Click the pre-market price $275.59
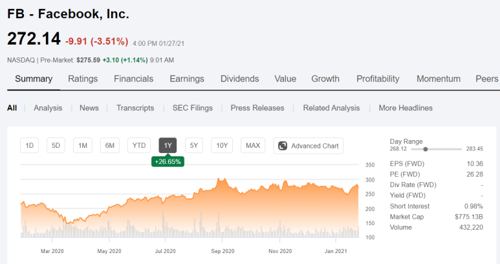Screen dimensions: 500x264 point(89,60)
